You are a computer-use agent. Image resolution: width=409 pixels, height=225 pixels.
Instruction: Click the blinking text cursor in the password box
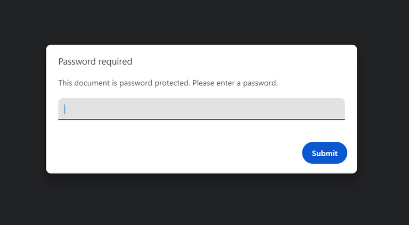[x=65, y=109]
